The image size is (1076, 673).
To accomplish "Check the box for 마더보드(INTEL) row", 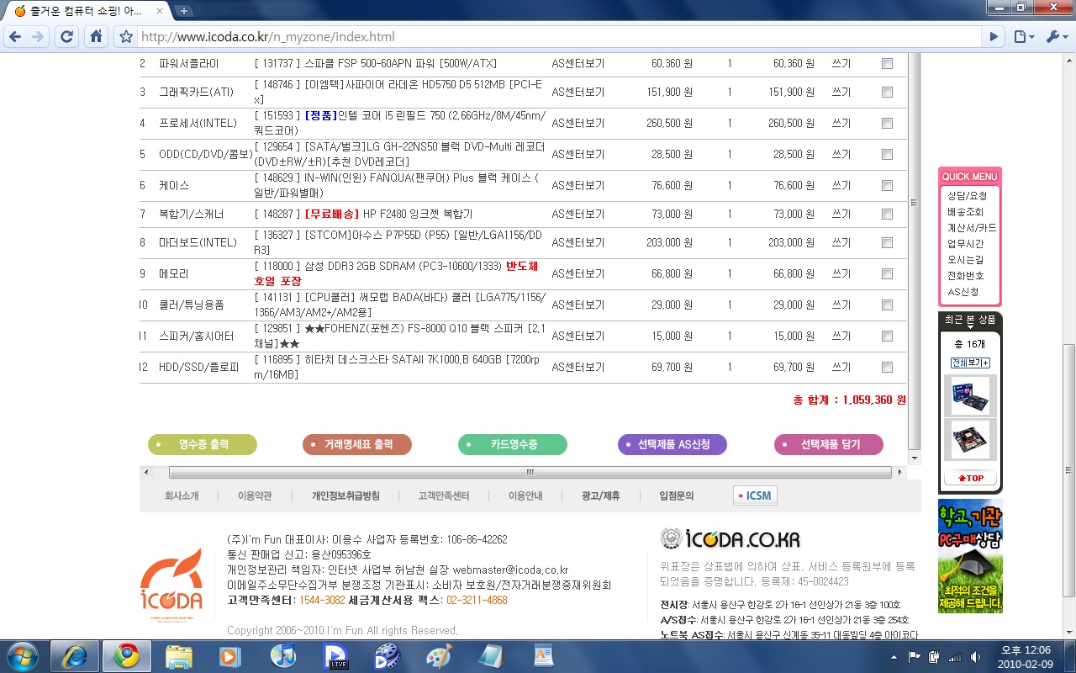I will [x=887, y=242].
